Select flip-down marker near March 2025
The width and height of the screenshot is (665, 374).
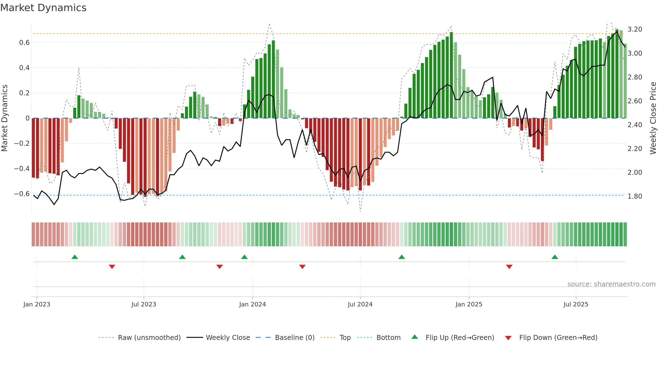[x=509, y=267]
